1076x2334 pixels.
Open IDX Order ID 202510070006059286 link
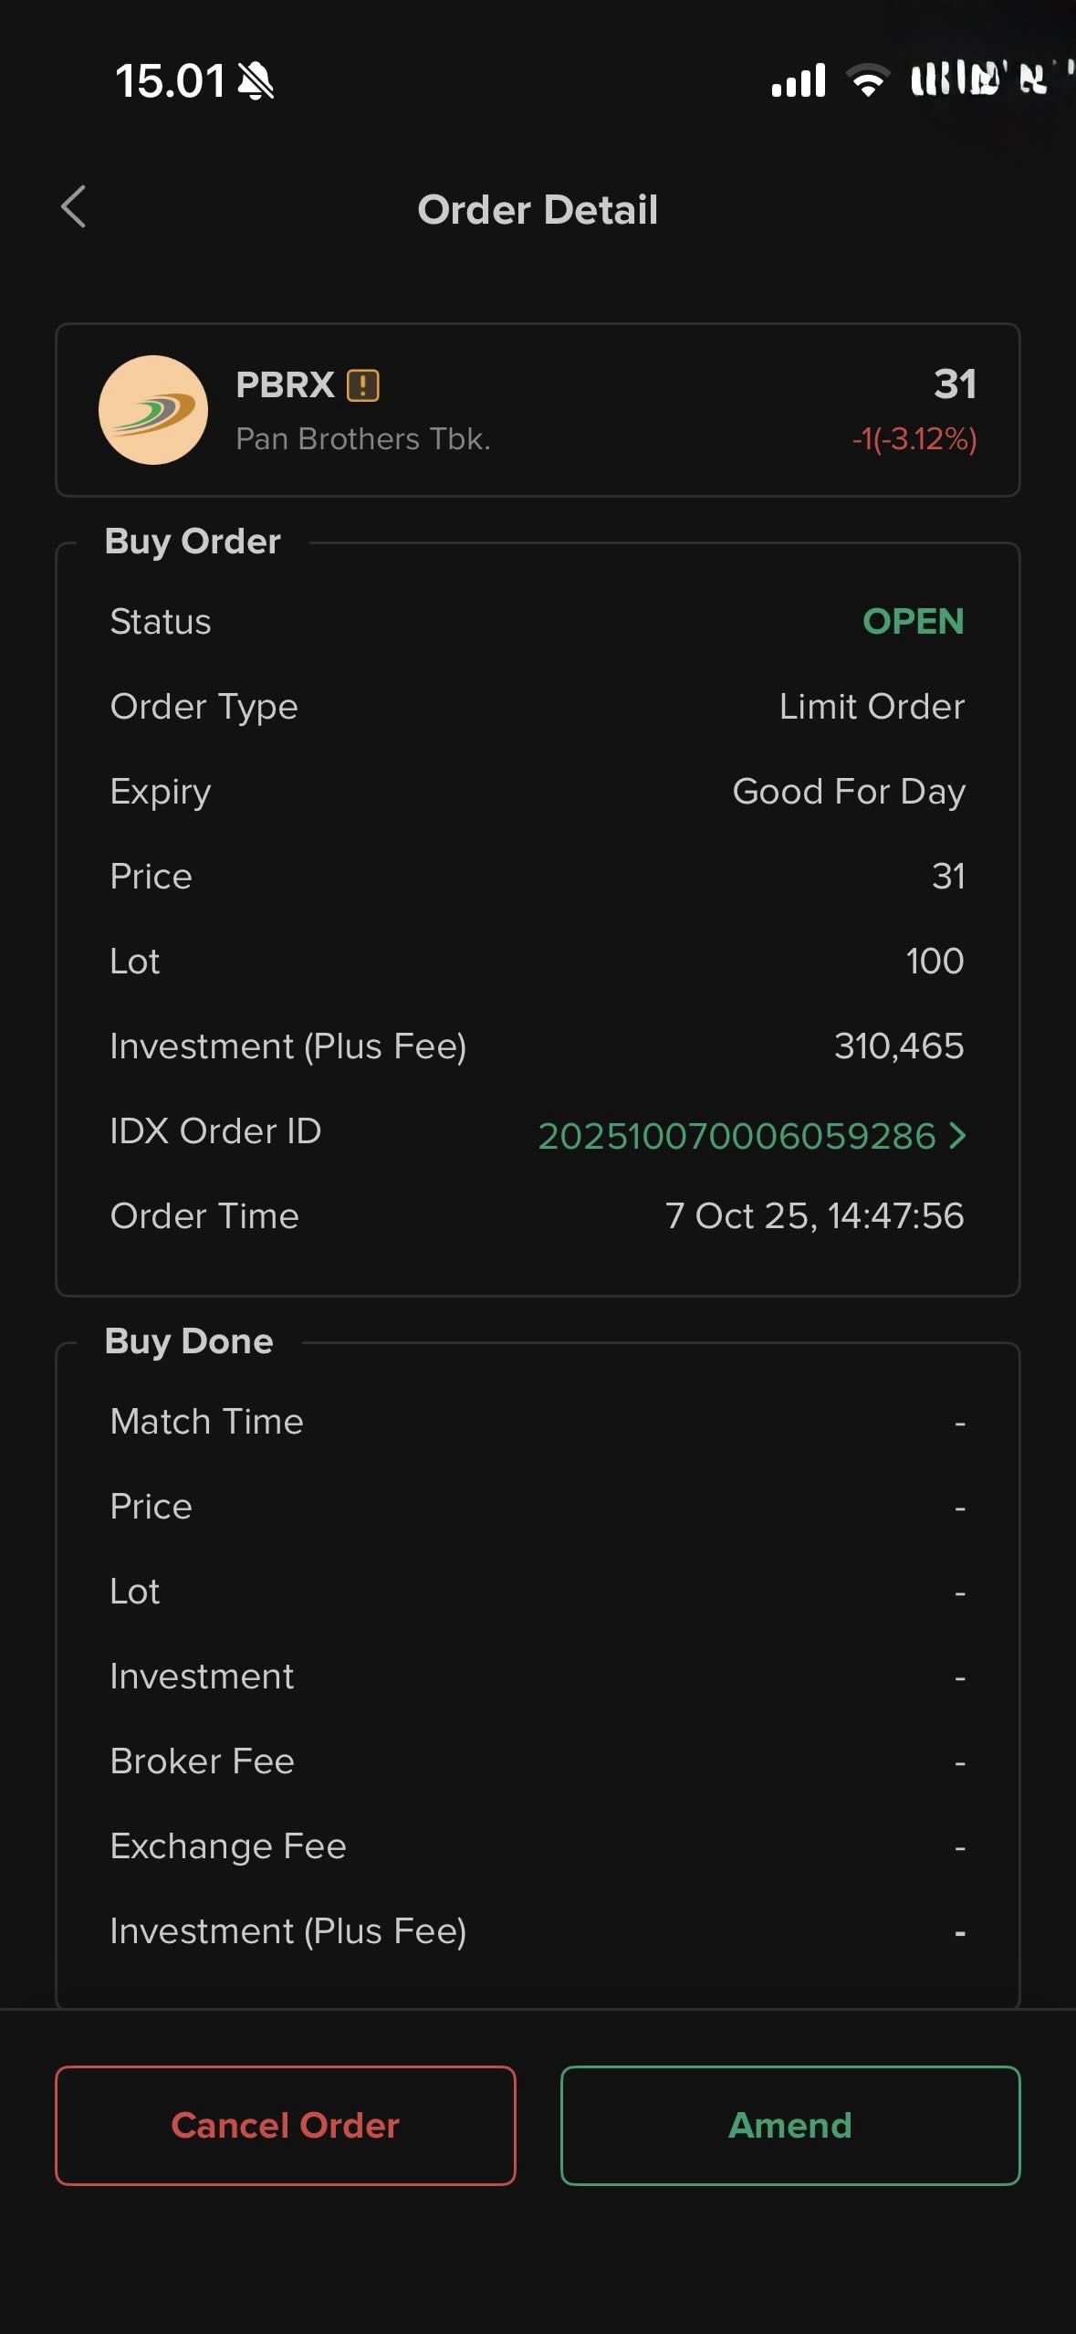point(736,1136)
